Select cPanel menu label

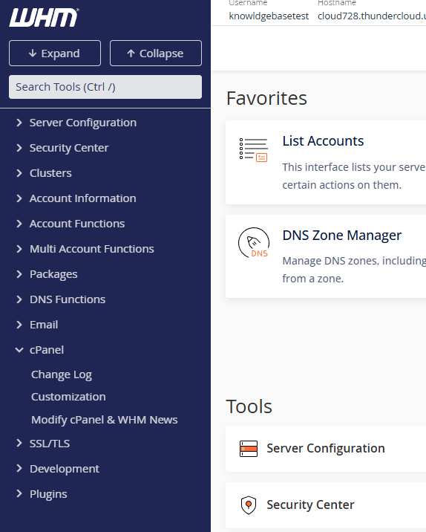click(x=47, y=350)
